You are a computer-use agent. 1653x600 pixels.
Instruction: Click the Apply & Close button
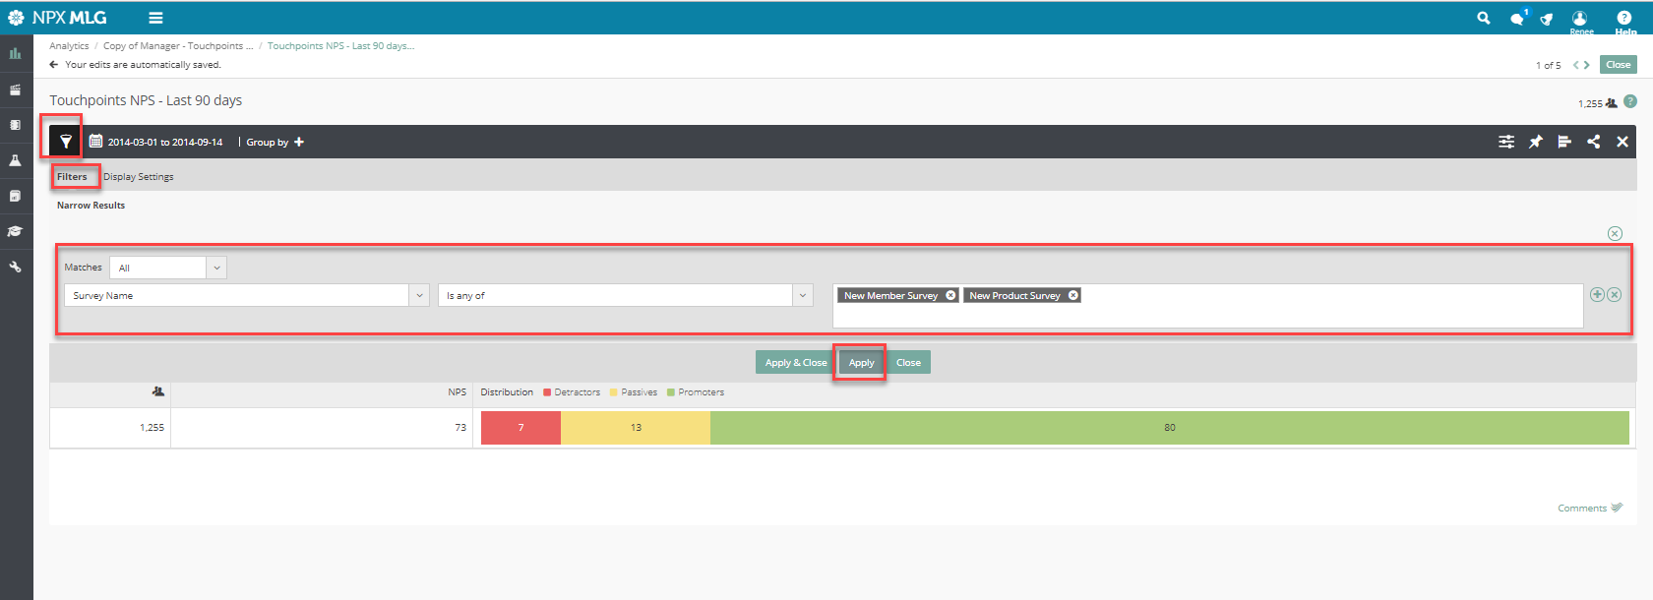click(795, 363)
